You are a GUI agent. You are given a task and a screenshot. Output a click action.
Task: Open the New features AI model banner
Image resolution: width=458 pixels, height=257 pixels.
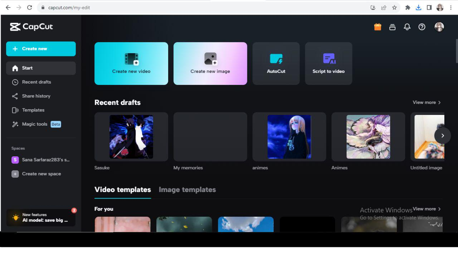click(41, 217)
